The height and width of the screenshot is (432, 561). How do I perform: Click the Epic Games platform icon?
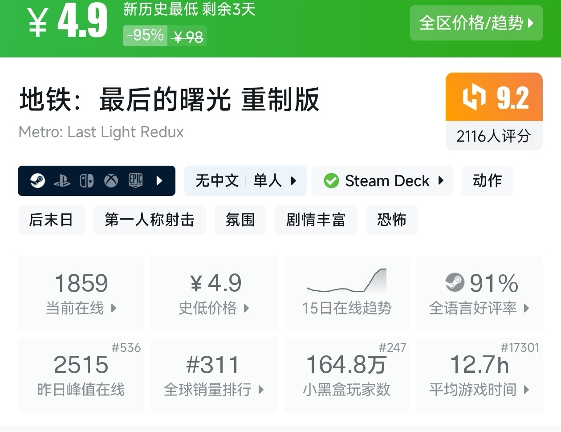(135, 181)
